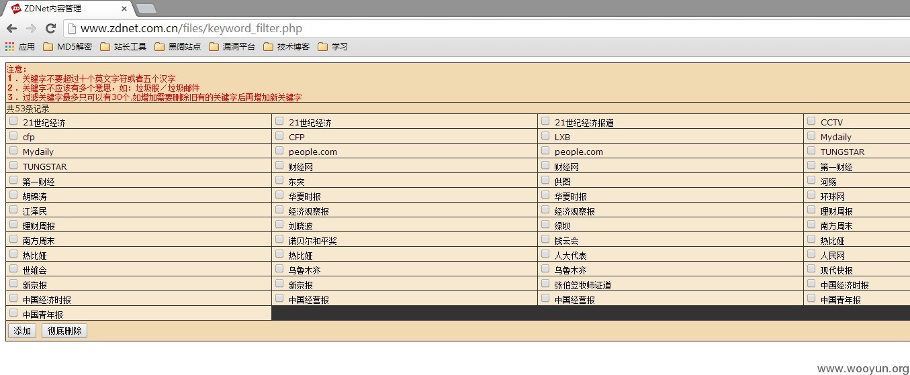
Task: Select the 人民网 checkbox
Action: (x=811, y=254)
